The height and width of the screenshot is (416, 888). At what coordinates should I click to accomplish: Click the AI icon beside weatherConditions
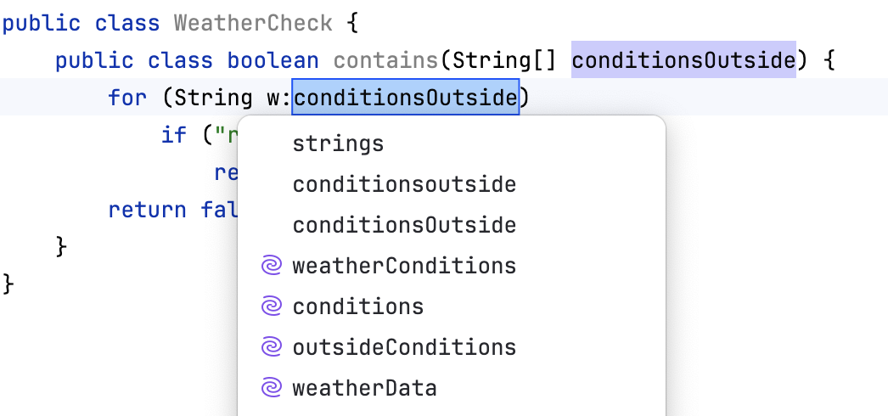(271, 267)
